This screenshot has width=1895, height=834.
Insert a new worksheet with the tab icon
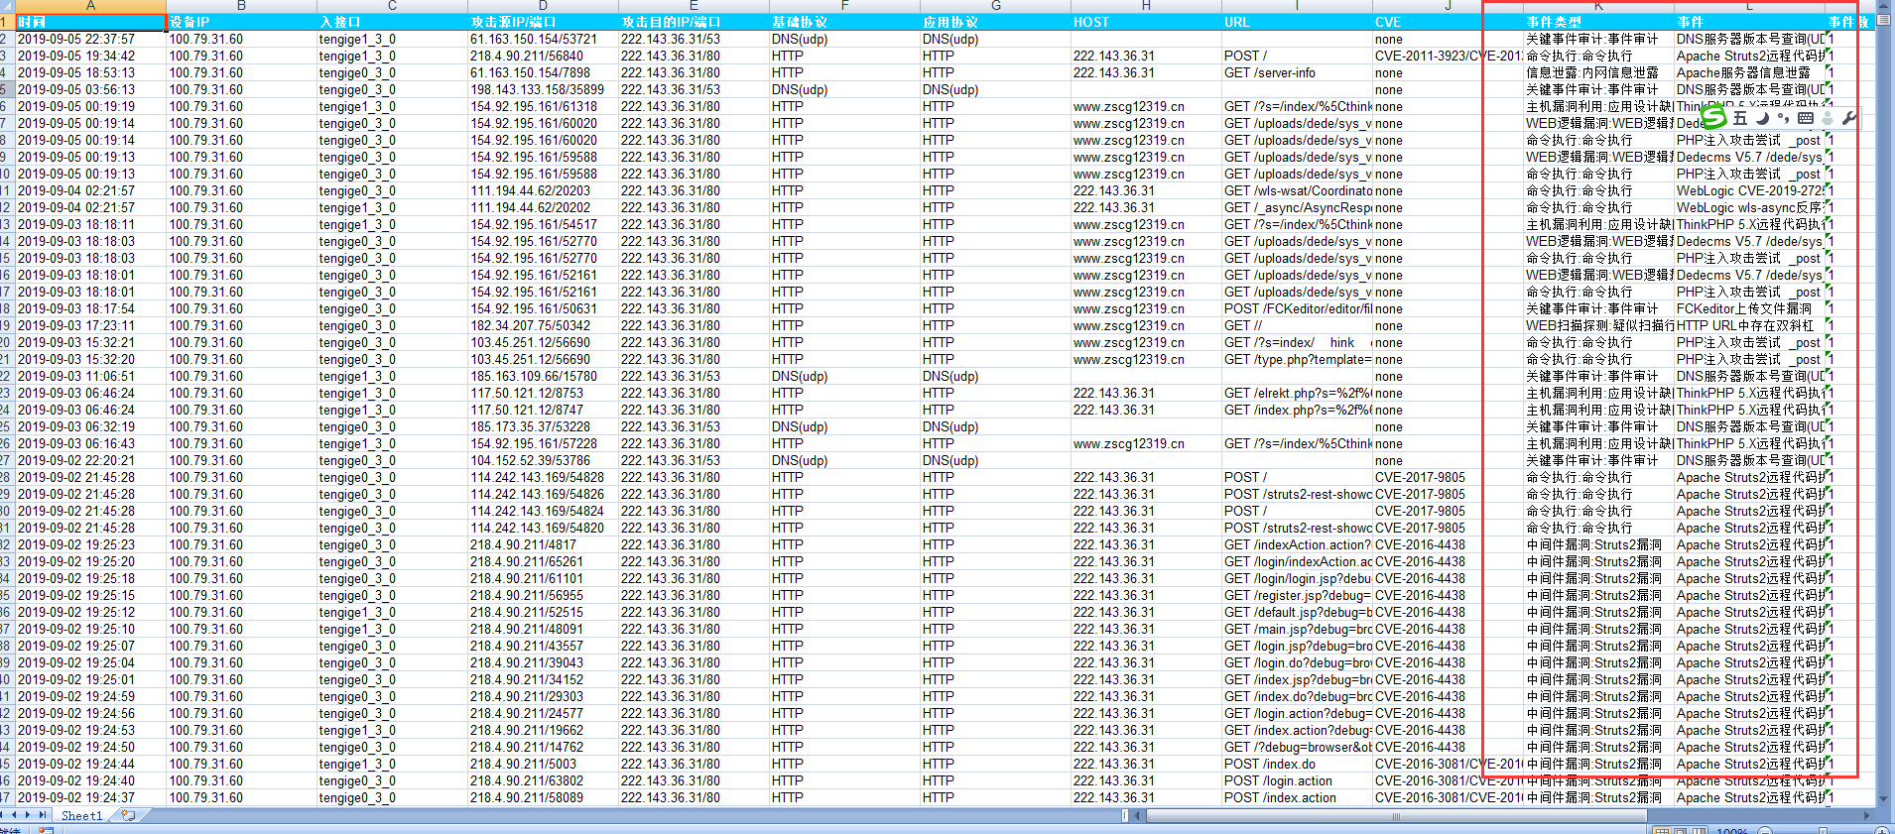[x=128, y=815]
